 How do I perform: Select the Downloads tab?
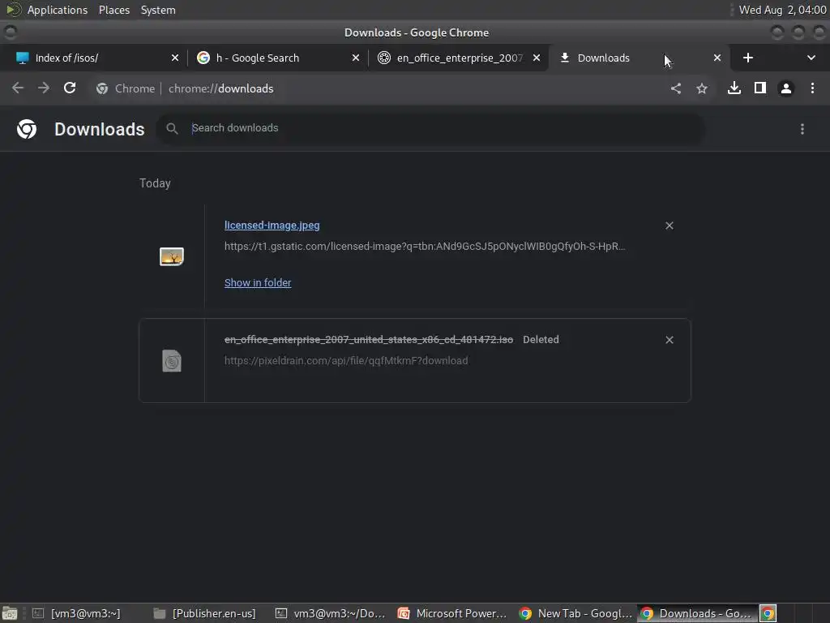coord(638,58)
